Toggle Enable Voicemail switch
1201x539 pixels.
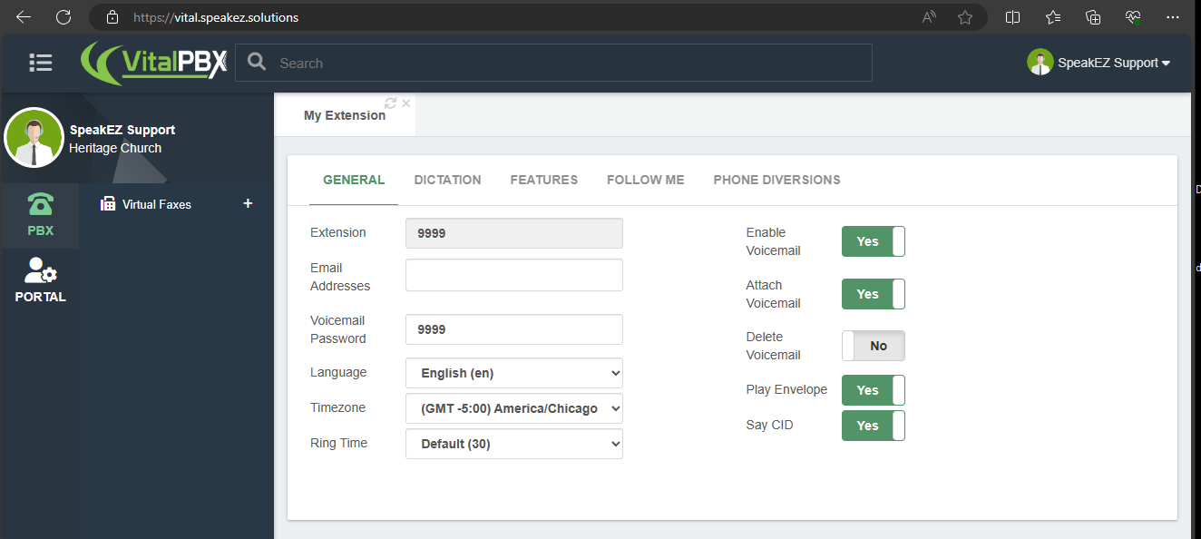[x=874, y=241]
